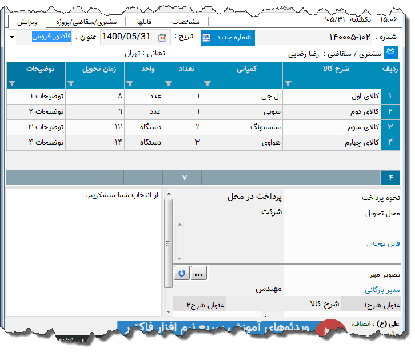Select the کالای دوم cell
The width and height of the screenshot is (415, 352).
(x=332, y=111)
